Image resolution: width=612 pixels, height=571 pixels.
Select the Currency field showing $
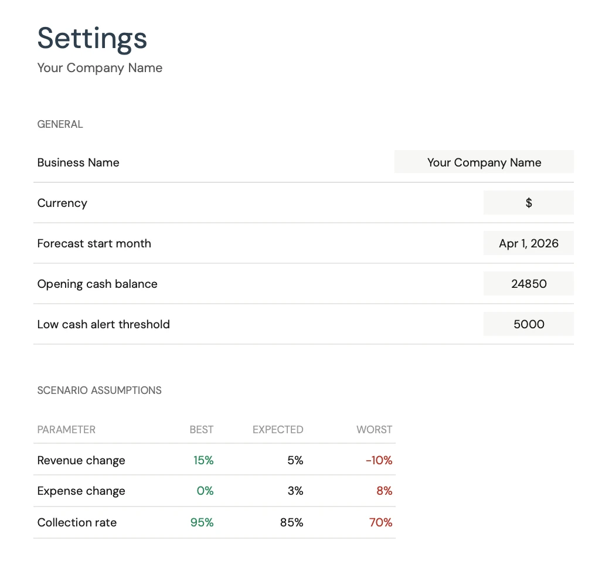528,203
